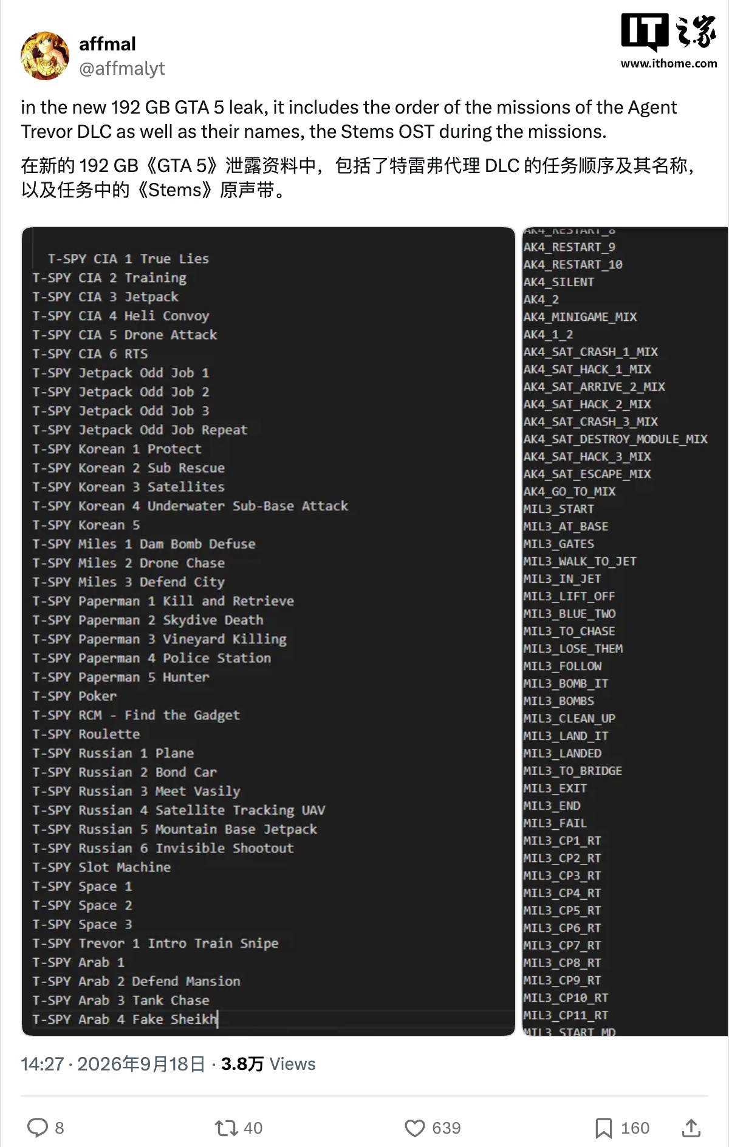Open the @affmalyt handle link
Screen dimensions: 729x1147
[x=122, y=69]
